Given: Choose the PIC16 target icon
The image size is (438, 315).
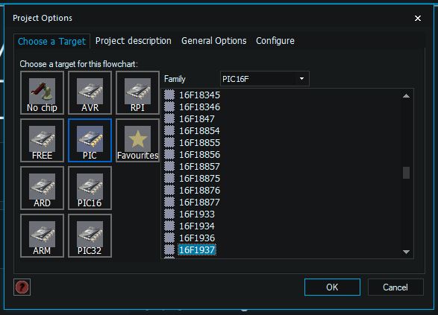Looking at the screenshot, I should 90,188.
